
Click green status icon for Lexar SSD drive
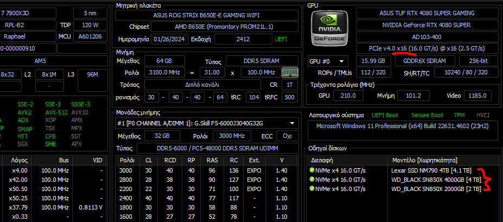(311, 170)
